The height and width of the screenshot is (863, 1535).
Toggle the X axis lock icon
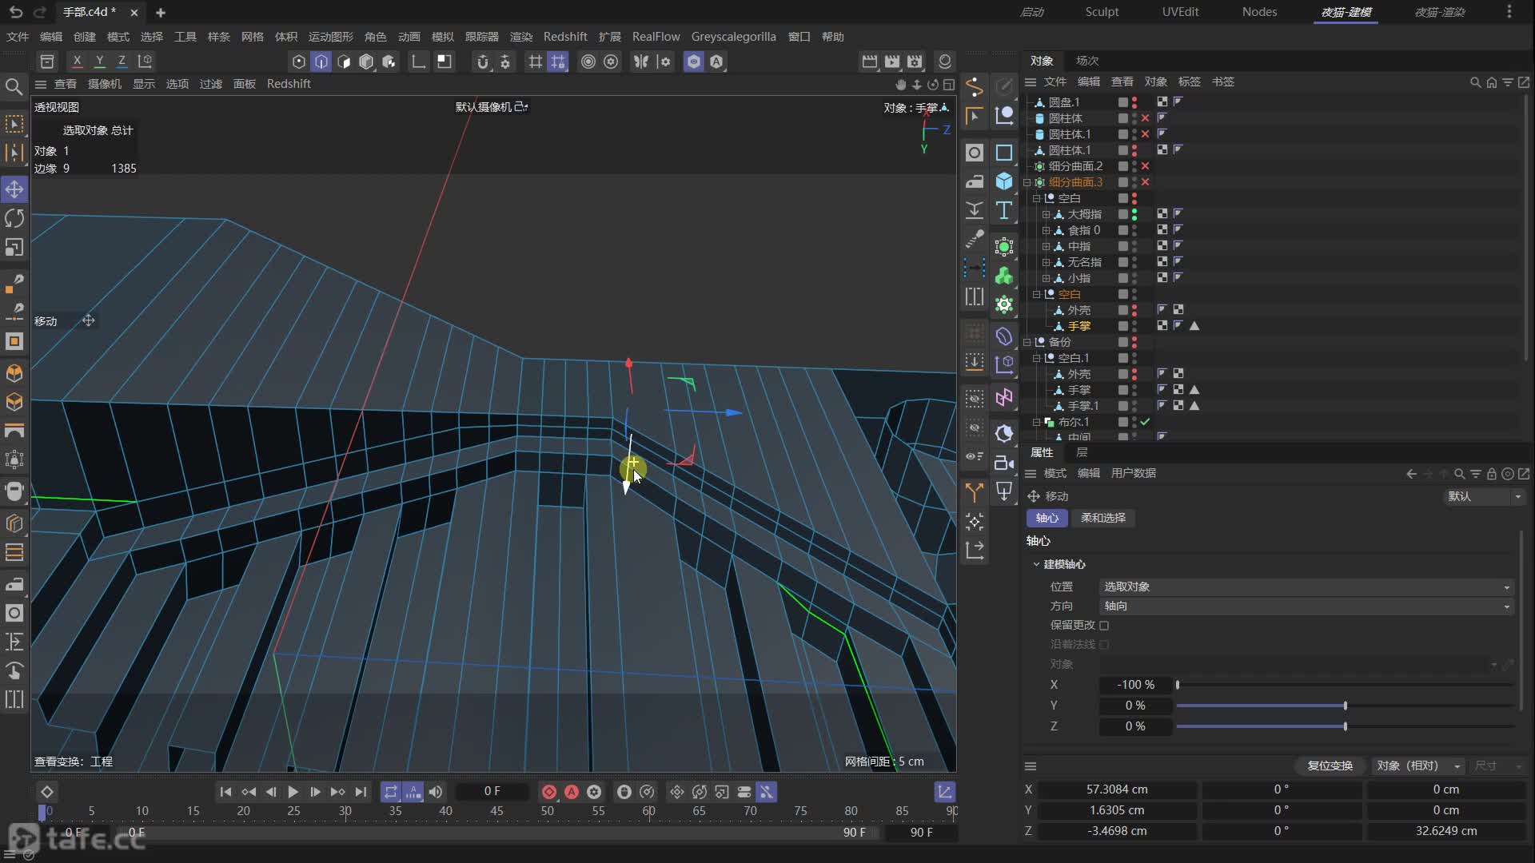click(x=77, y=61)
